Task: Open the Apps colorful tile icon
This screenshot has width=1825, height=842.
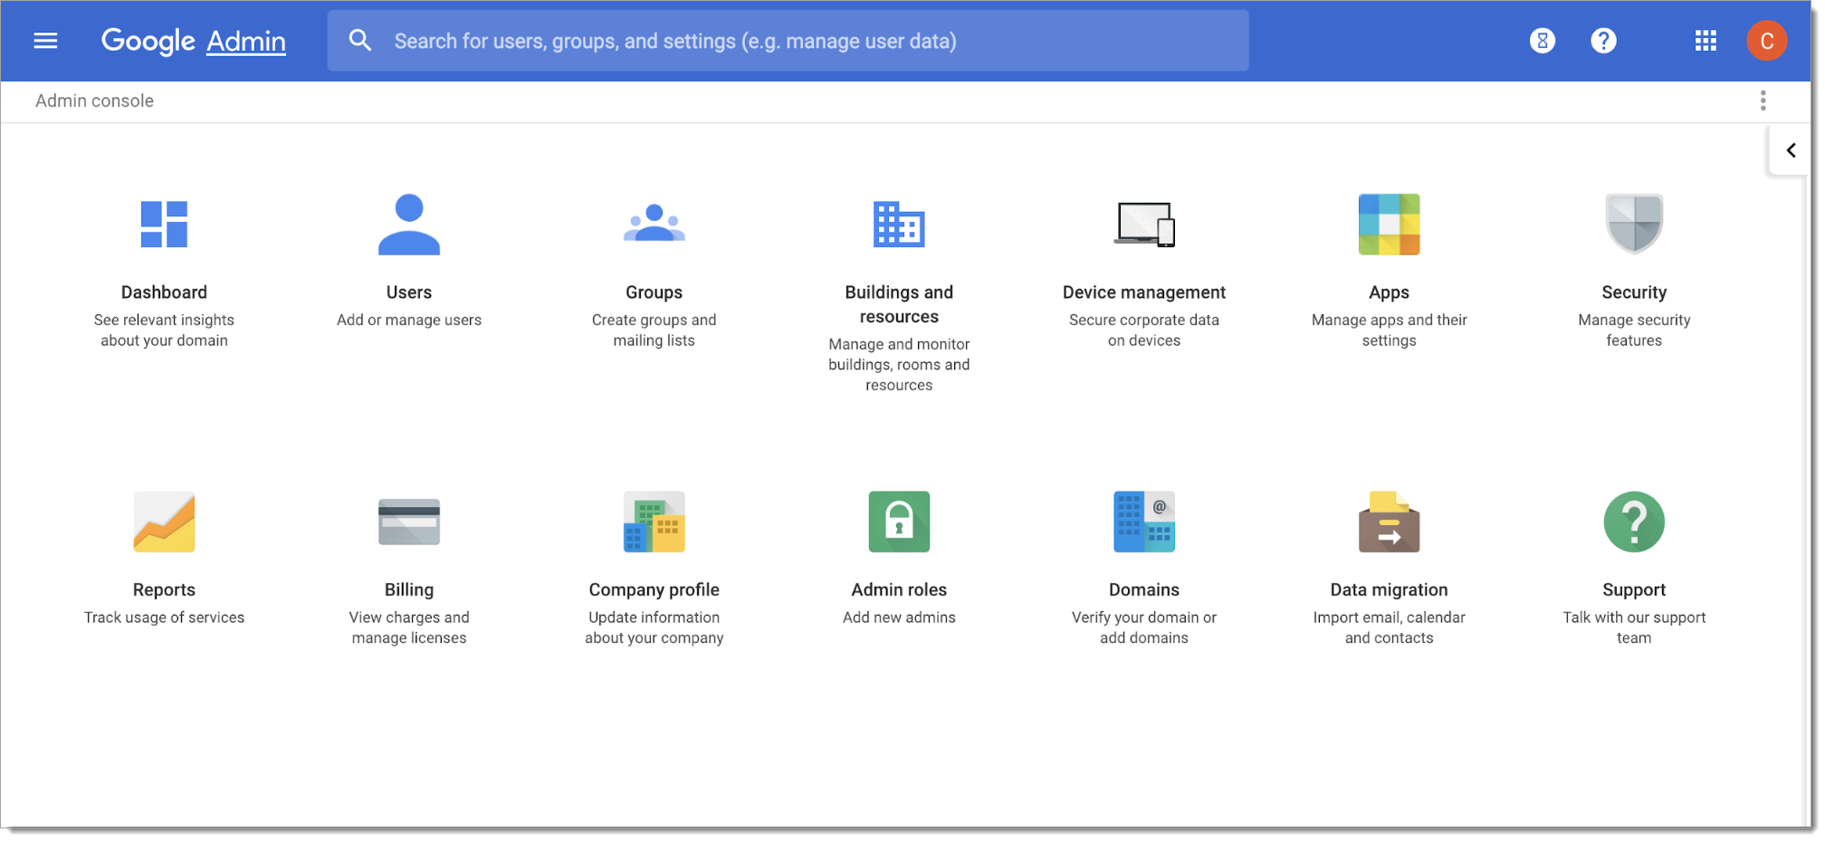Action: 1389,224
